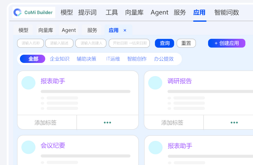This screenshot has height=165, width=253.
Task: Open the date range picker field
Action: (129, 43)
